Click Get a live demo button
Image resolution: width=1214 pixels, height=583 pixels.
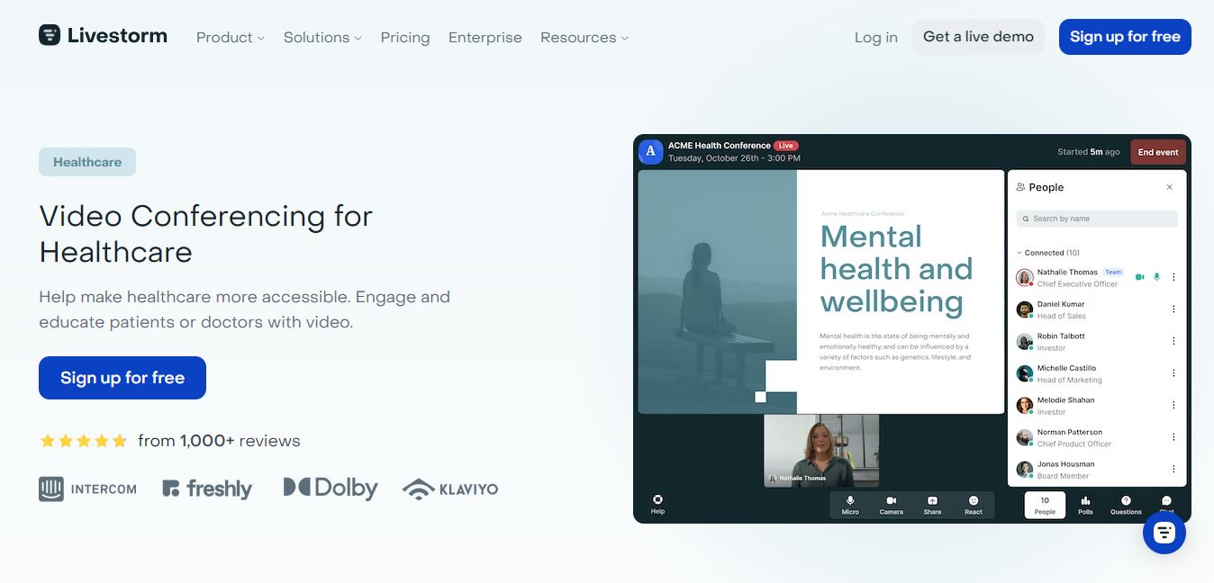(978, 37)
